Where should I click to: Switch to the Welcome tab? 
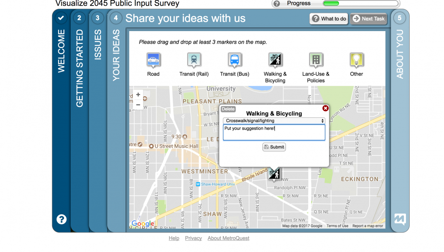point(61,51)
